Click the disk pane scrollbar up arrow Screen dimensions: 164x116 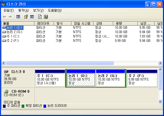pyautogui.click(x=160, y=70)
